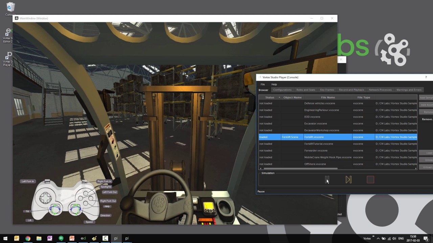Show hidden system tray icons chevron
This screenshot has height=243, width=433.
378,238
